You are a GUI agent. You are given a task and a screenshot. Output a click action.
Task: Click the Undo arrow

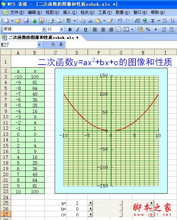[x=120, y=21]
